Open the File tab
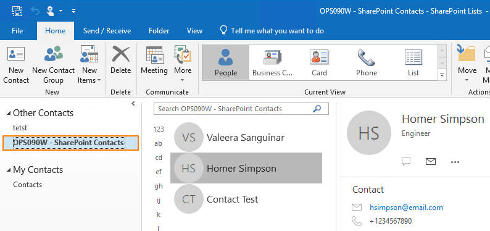 17,31
